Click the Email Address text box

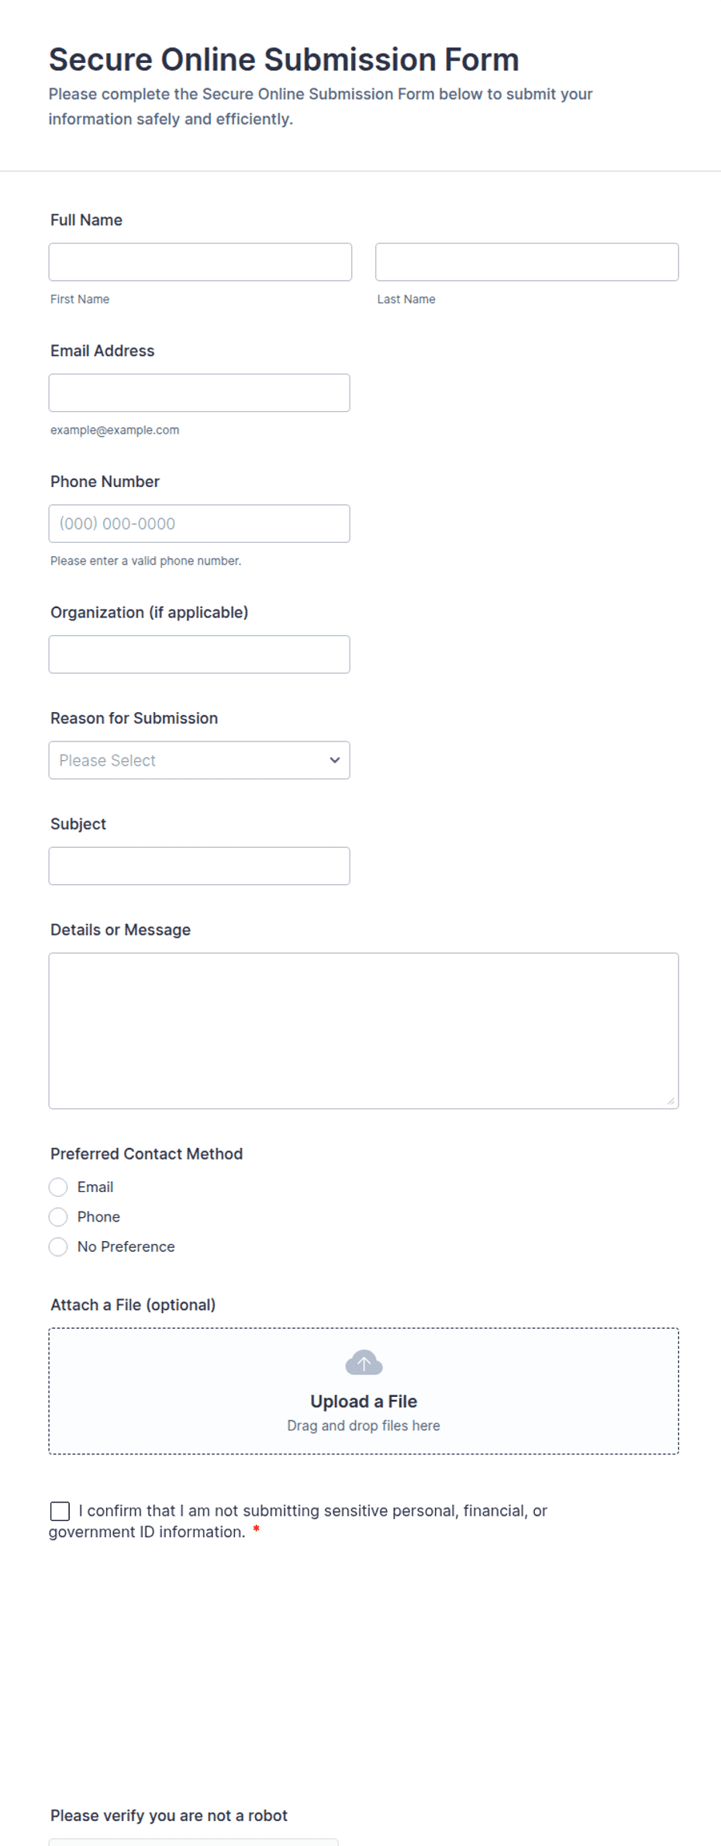tap(199, 393)
